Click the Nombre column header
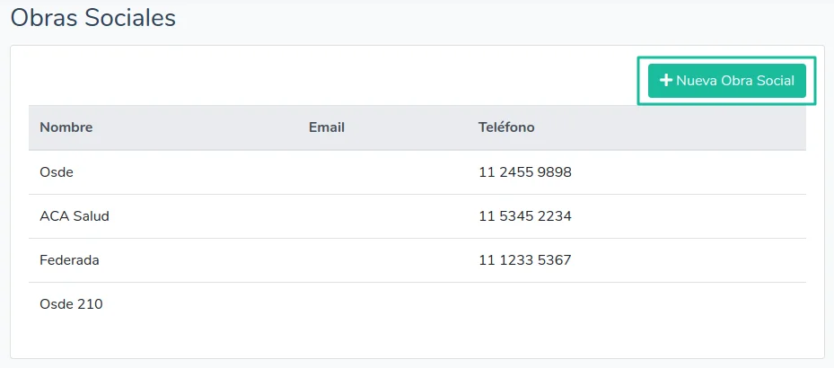 (66, 127)
